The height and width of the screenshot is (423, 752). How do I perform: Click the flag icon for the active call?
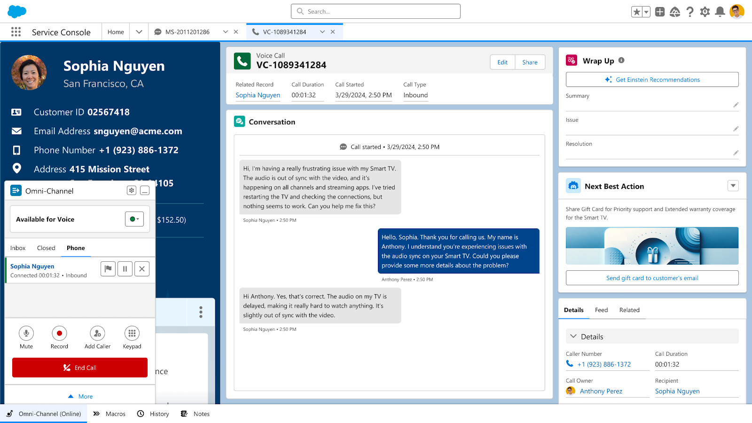click(108, 268)
